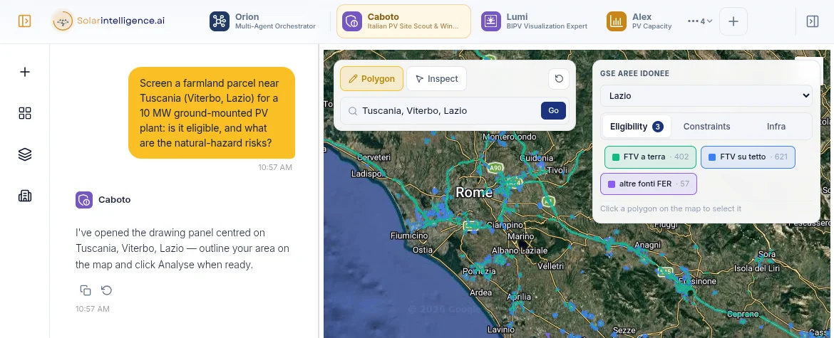Image resolution: width=834 pixels, height=338 pixels.
Task: Switch to the Constraints tab
Action: coord(706,126)
